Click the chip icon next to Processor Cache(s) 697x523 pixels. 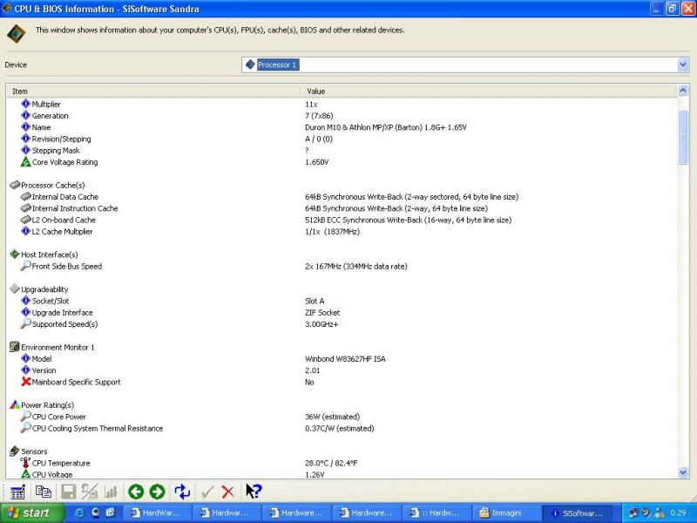point(15,185)
